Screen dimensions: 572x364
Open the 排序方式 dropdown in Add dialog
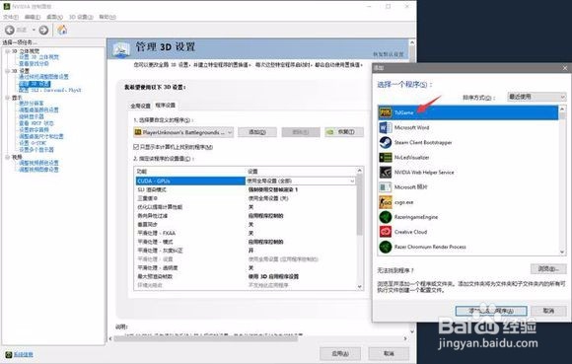[536, 97]
